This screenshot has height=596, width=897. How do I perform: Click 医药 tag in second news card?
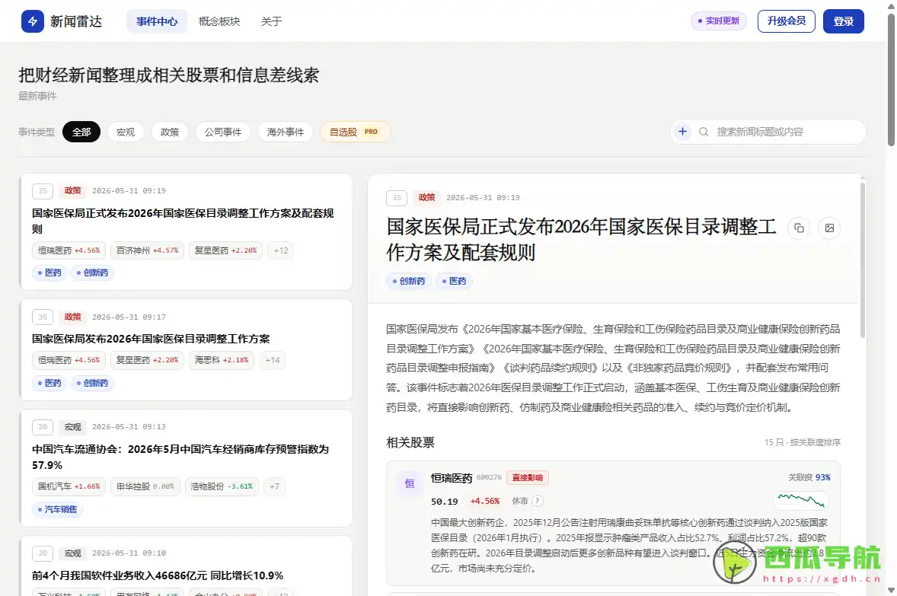[x=49, y=383]
